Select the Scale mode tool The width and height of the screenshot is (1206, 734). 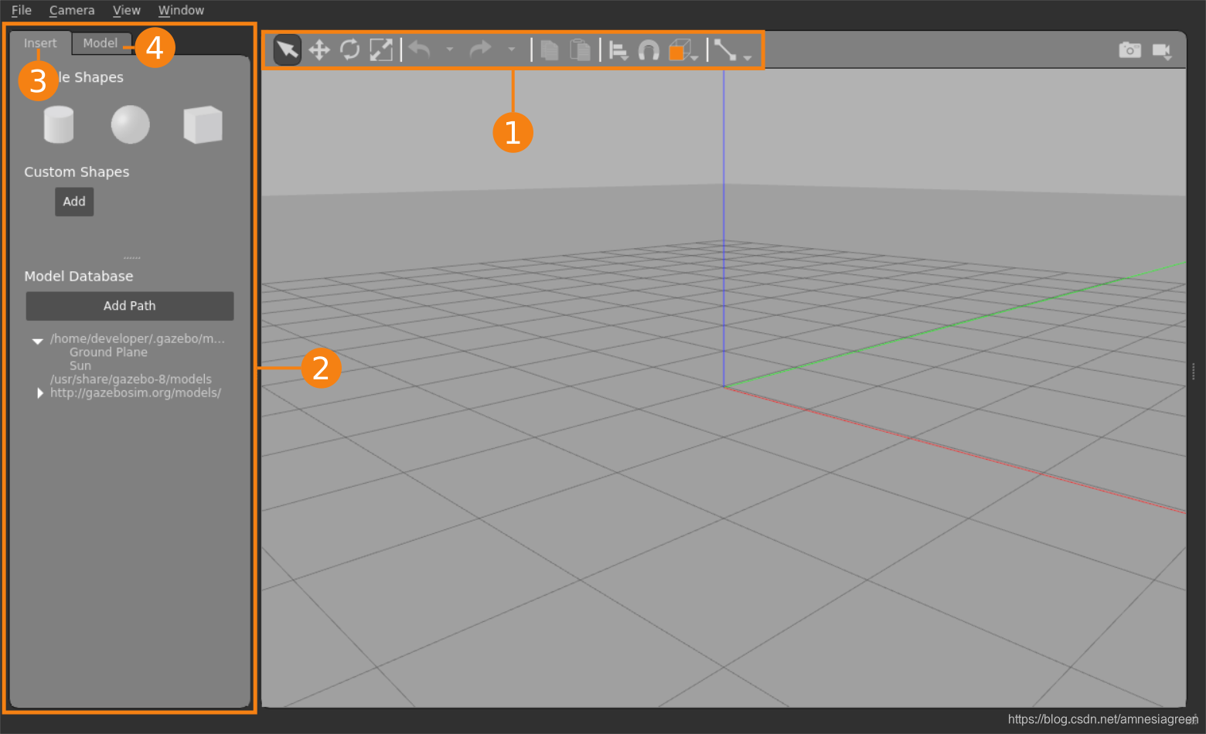pyautogui.click(x=381, y=49)
